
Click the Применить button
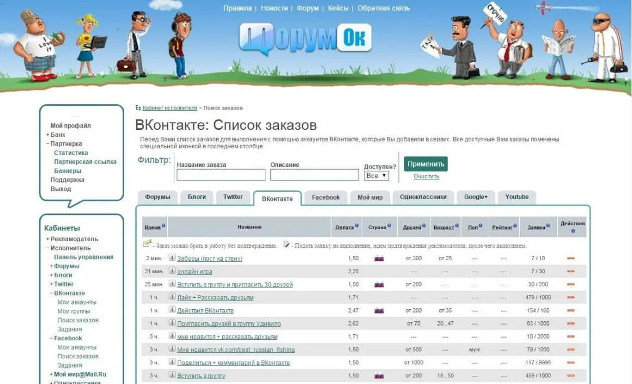[426, 164]
